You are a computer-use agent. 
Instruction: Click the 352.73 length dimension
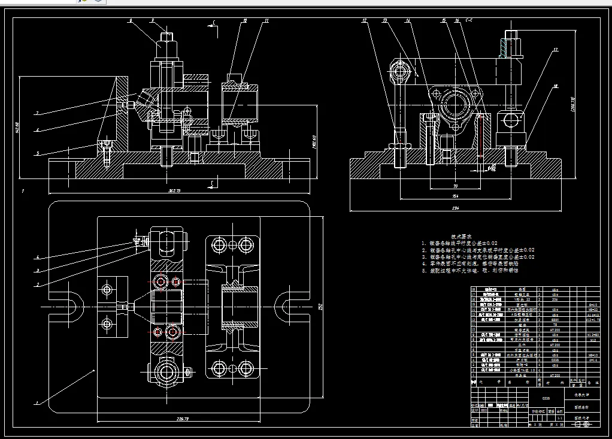(x=174, y=190)
